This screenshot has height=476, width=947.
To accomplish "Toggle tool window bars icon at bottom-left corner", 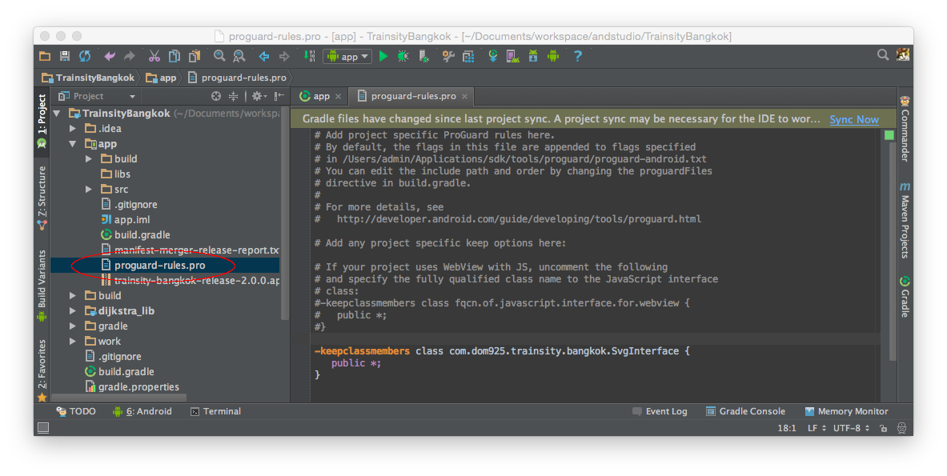I will tap(43, 428).
